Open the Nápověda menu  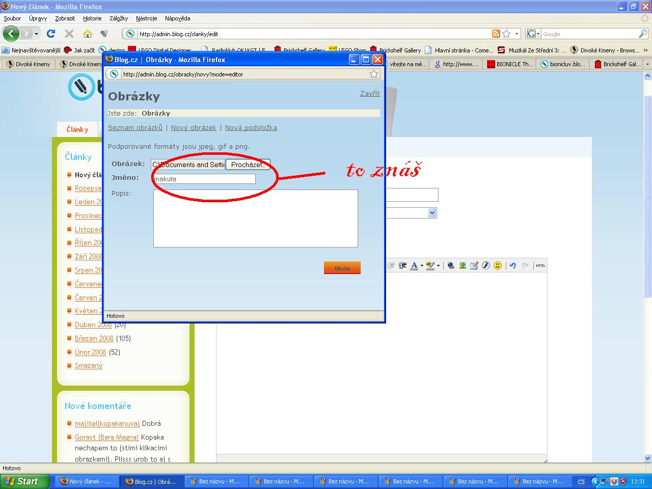point(178,18)
